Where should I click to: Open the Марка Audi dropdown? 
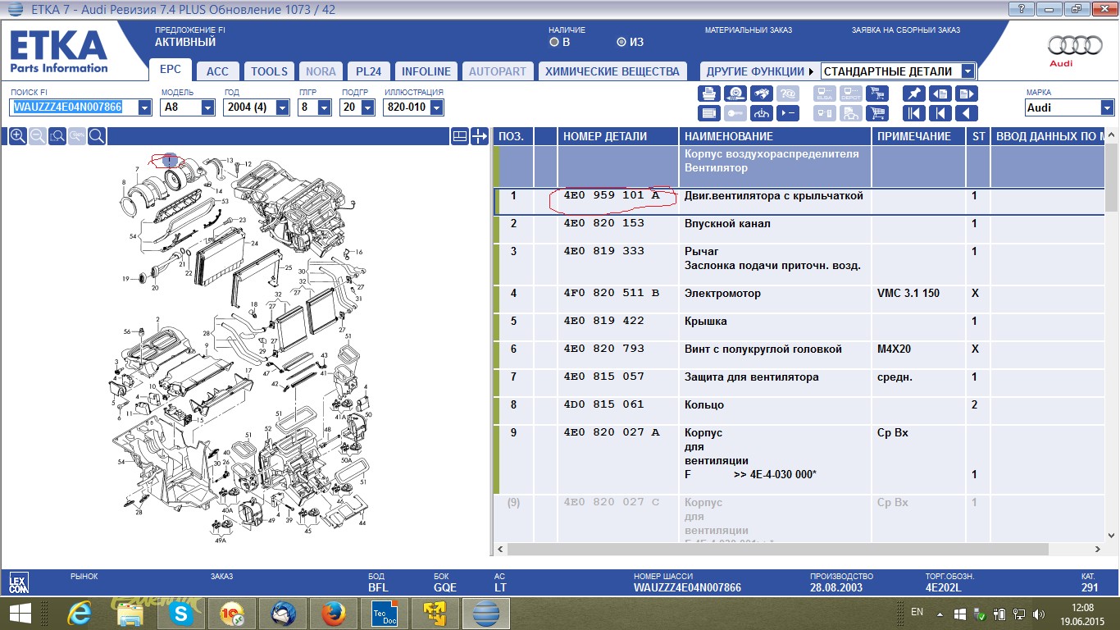coord(1107,107)
